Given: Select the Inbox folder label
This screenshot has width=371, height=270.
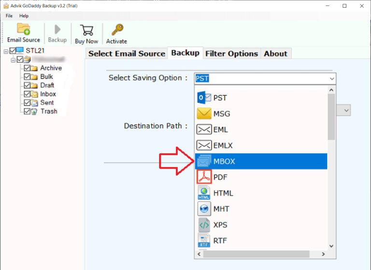Looking at the screenshot, I should (x=48, y=94).
